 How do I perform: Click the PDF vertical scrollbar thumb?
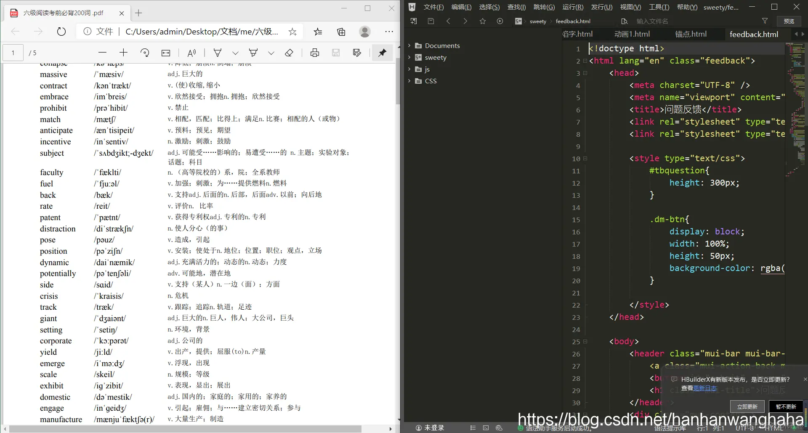(398, 82)
